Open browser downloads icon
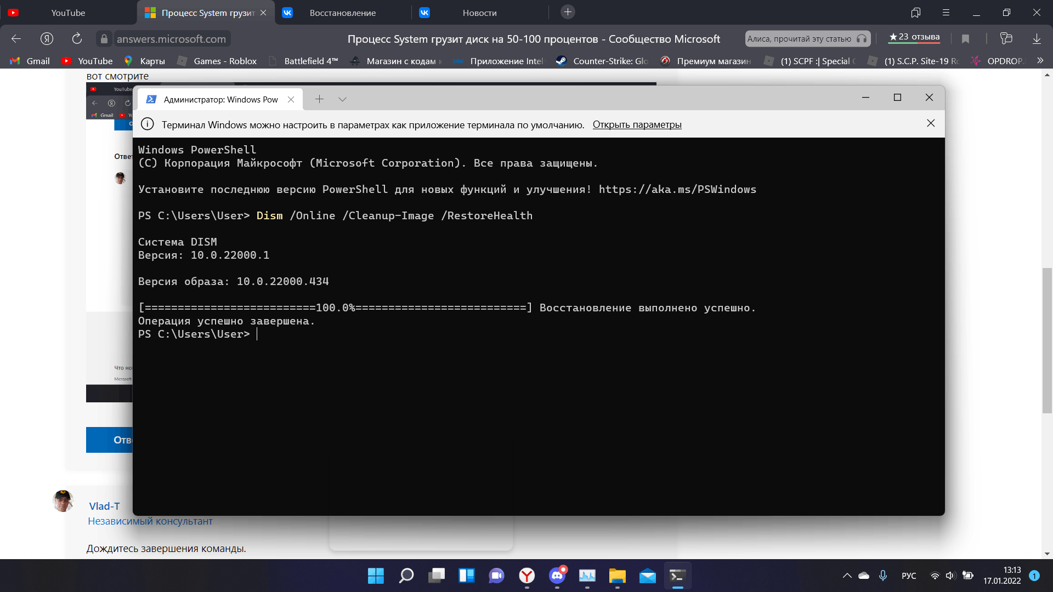The image size is (1053, 592). coord(1037,38)
